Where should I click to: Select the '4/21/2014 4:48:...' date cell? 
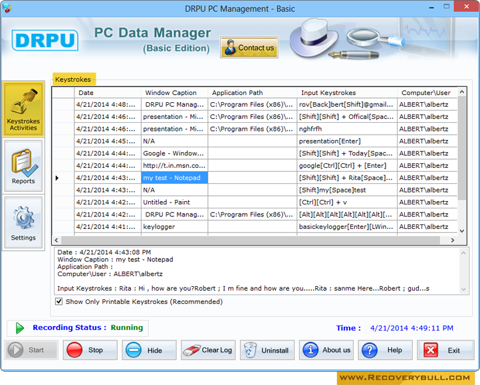[x=108, y=104]
